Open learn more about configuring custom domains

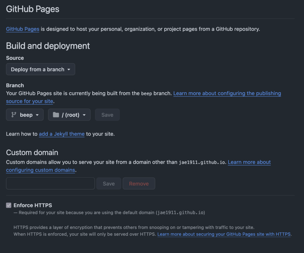(x=249, y=162)
